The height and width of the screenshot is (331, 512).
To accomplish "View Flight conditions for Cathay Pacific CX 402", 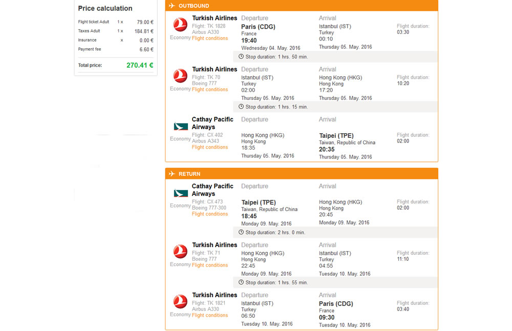I will pos(210,148).
